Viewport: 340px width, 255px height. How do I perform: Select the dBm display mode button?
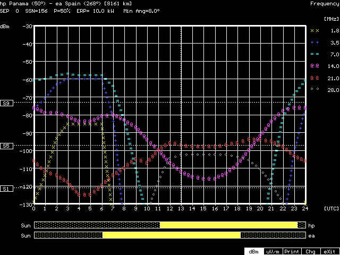254,252
